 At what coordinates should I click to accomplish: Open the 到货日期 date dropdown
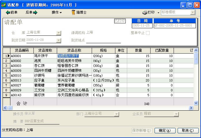[59, 40]
